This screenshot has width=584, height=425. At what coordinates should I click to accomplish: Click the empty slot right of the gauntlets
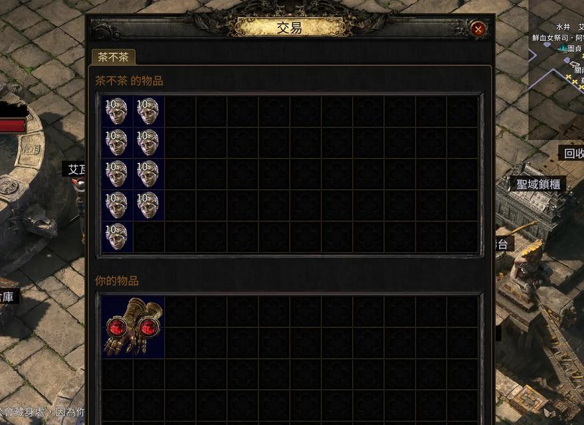[x=180, y=311]
